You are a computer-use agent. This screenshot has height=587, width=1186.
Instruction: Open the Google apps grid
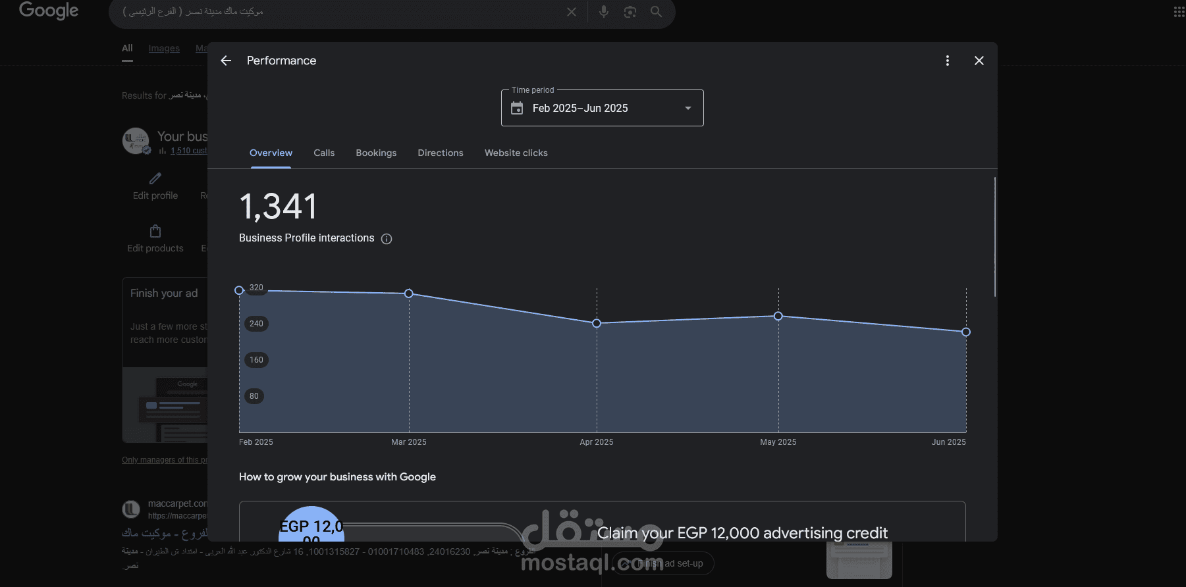[1179, 12]
